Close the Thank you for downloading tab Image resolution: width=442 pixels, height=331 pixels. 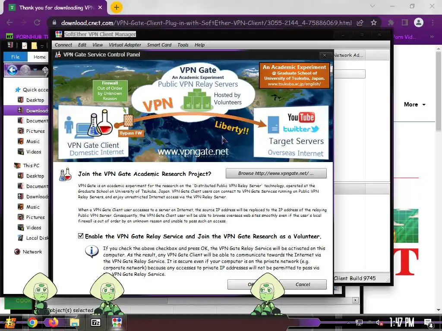[100, 8]
